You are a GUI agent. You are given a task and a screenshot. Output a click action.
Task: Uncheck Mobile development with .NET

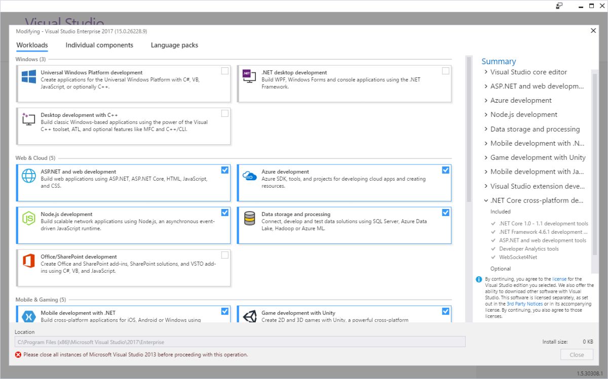(224, 311)
